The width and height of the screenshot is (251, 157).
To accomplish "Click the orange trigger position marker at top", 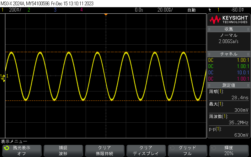I will tap(106, 15).
